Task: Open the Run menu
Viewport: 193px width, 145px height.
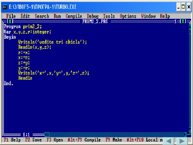Action: point(57,16)
